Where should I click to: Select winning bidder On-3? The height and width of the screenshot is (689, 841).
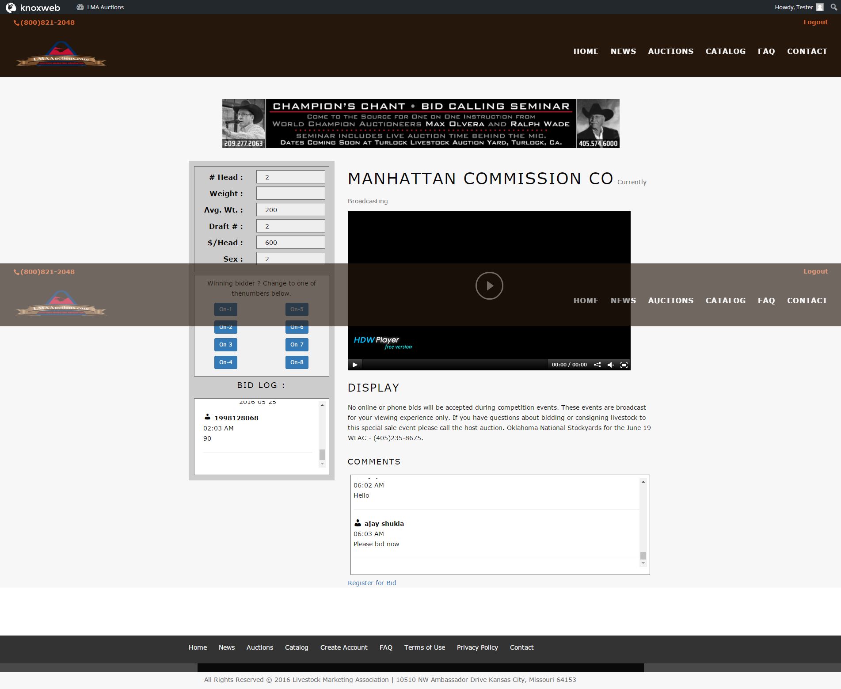(x=226, y=345)
